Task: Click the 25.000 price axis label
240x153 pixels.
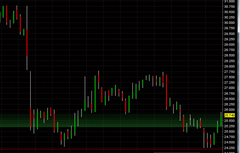Action: (x=229, y=132)
